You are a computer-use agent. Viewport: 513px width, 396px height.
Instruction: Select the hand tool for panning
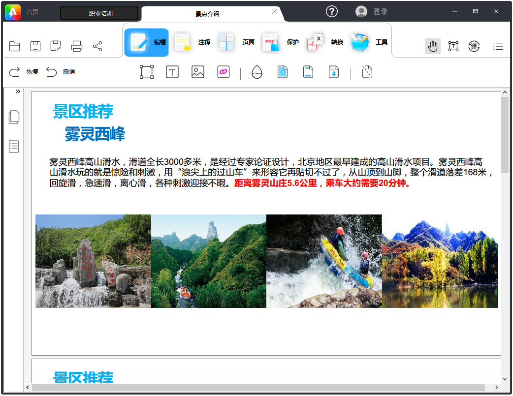432,46
